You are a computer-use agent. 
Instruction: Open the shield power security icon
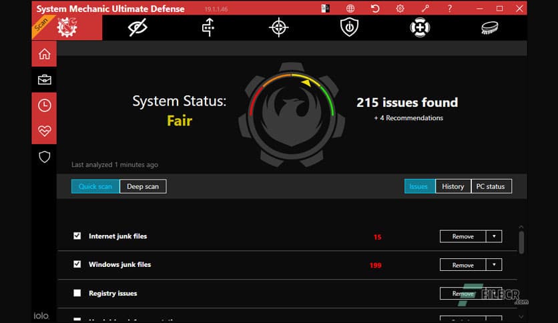[349, 27]
